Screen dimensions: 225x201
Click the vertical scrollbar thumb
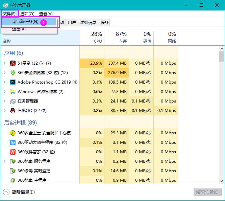(x=222, y=57)
